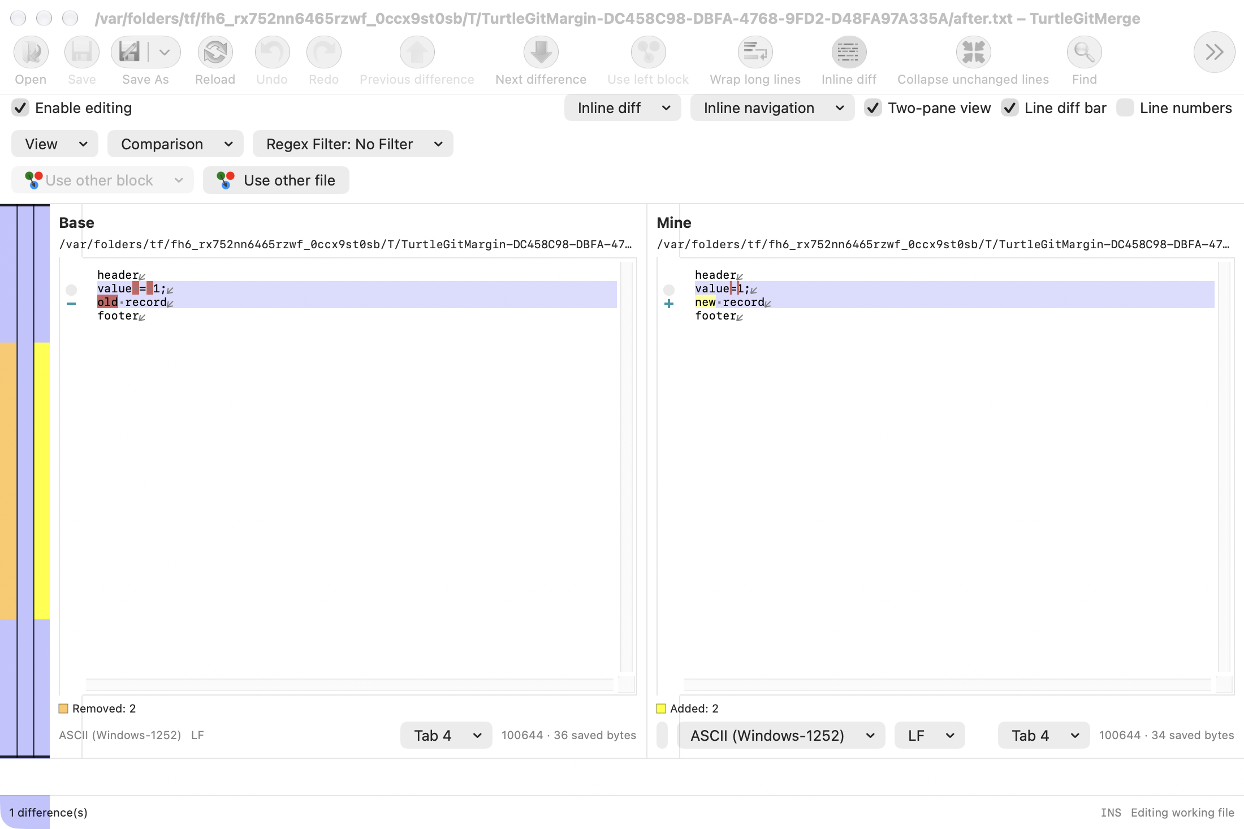The image size is (1244, 829).
Task: Click 'old record' line in Base
Action: [x=357, y=302]
